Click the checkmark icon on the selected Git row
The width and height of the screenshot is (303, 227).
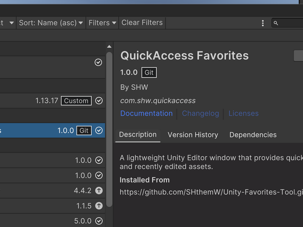click(99, 131)
